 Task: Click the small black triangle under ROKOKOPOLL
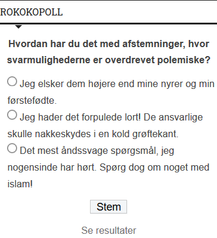18,27
